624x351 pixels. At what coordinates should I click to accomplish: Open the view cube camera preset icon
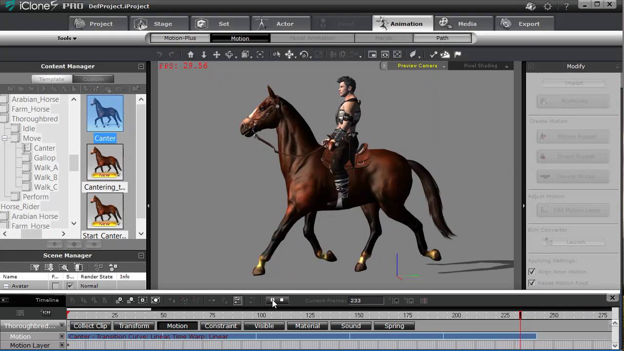coord(246,55)
